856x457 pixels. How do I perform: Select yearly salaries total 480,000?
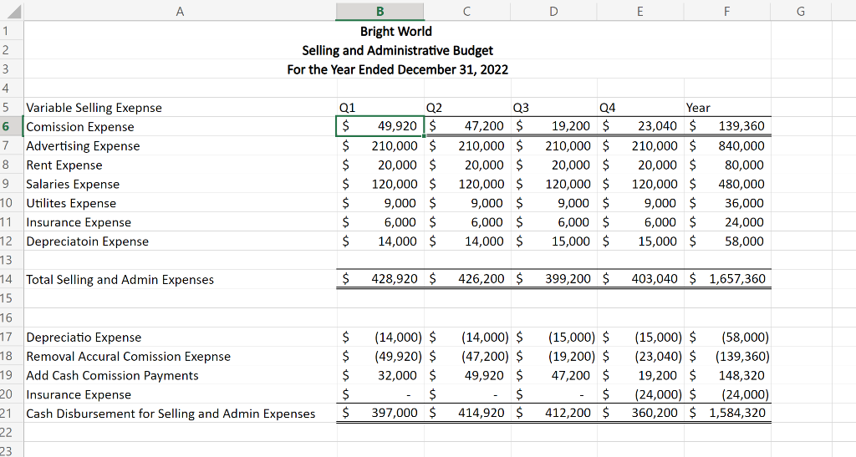726,184
